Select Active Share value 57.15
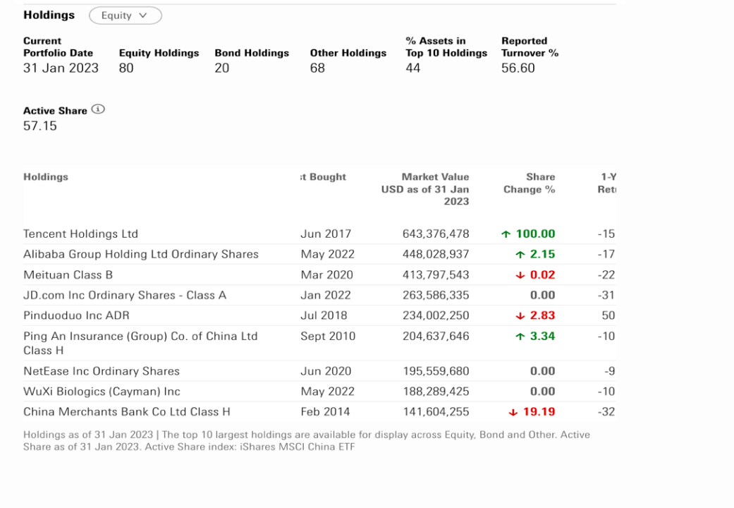 point(40,126)
